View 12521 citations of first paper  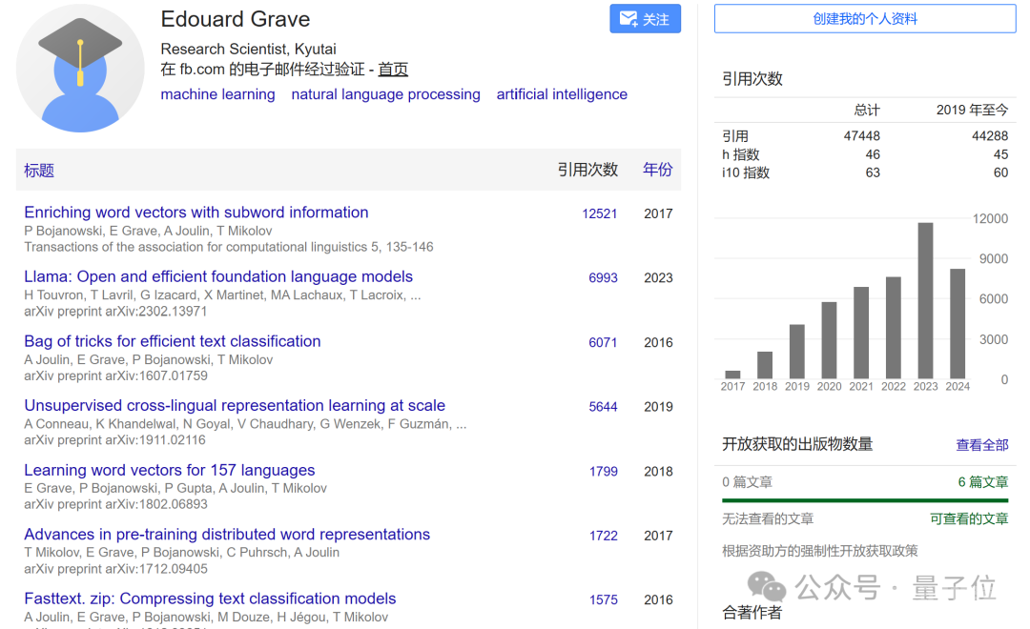point(600,214)
